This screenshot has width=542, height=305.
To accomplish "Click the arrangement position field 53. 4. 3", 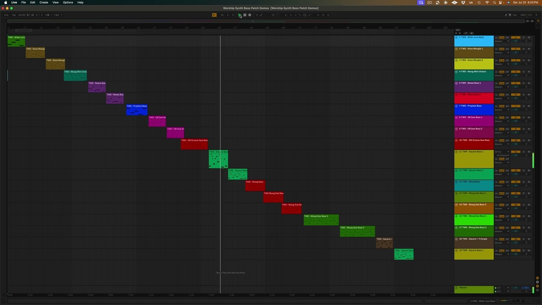I will (x=227, y=15).
